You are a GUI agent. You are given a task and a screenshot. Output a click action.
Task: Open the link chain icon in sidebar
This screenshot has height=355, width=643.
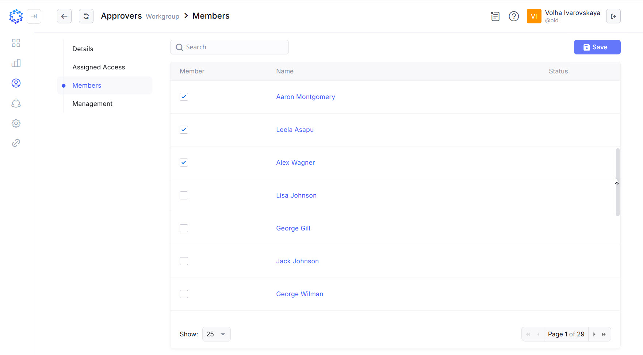[16, 143]
